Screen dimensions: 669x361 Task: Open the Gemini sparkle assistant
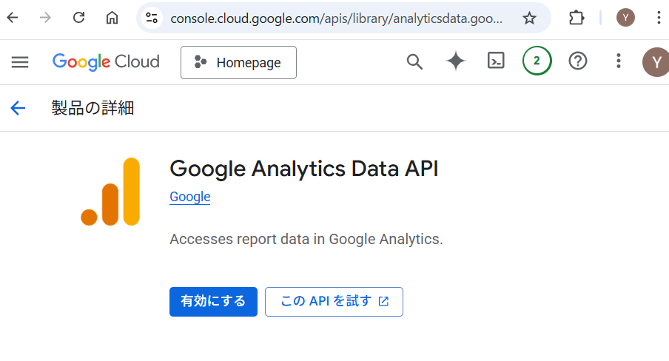point(455,62)
